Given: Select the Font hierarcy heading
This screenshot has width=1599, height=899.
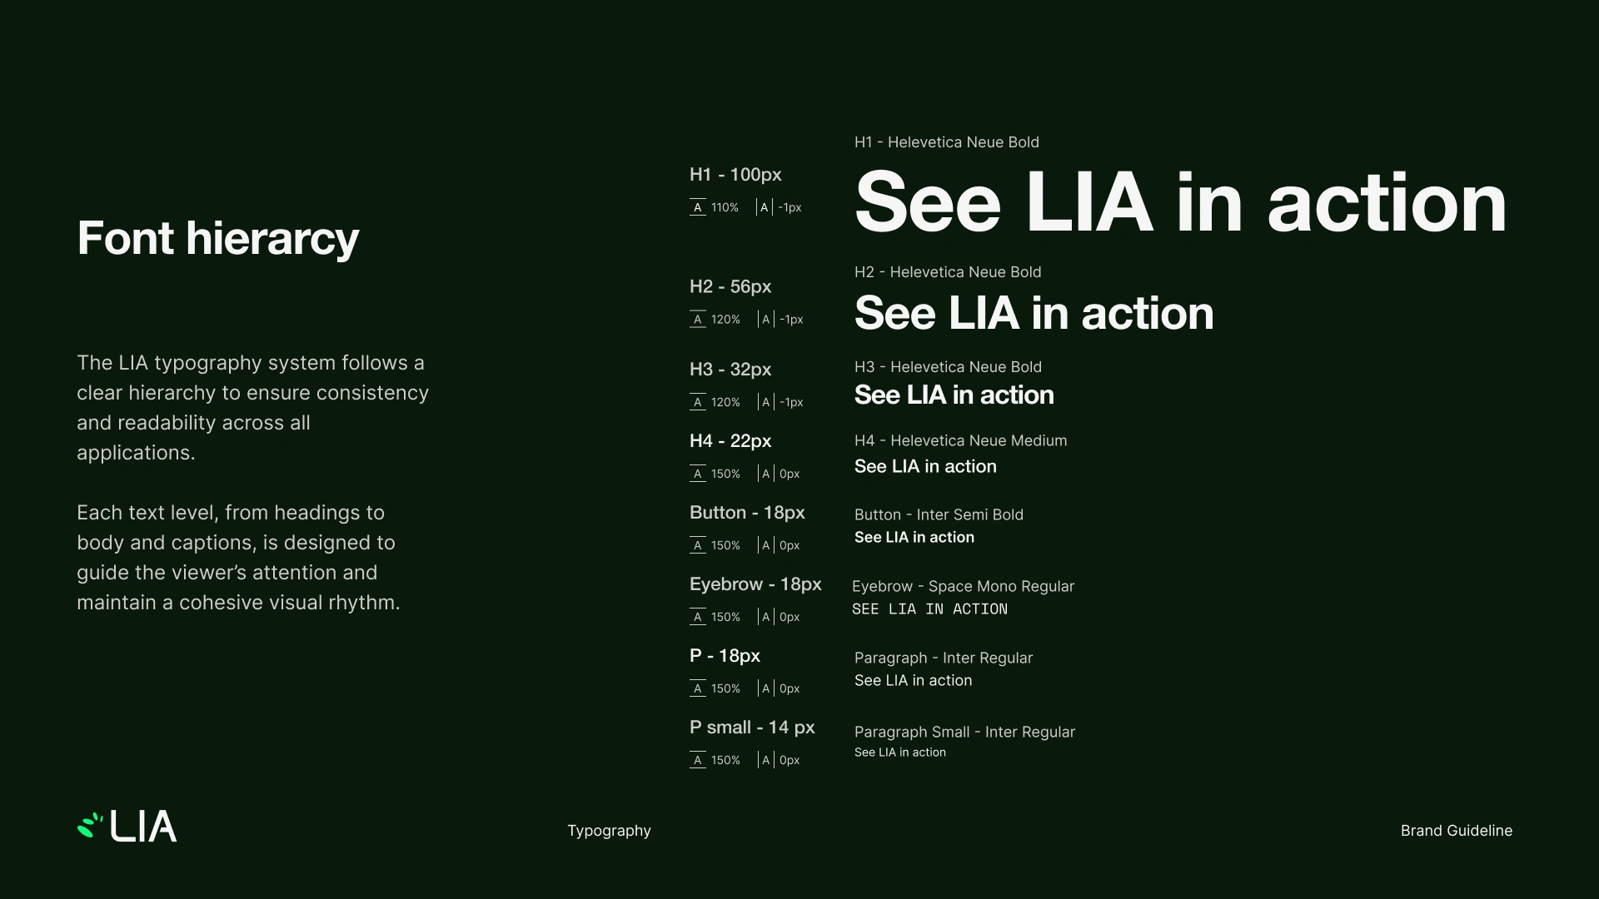Looking at the screenshot, I should [218, 238].
